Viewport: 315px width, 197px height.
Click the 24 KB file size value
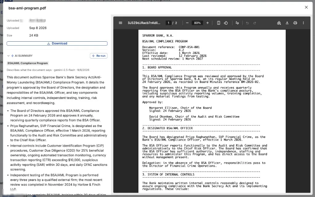(34, 35)
